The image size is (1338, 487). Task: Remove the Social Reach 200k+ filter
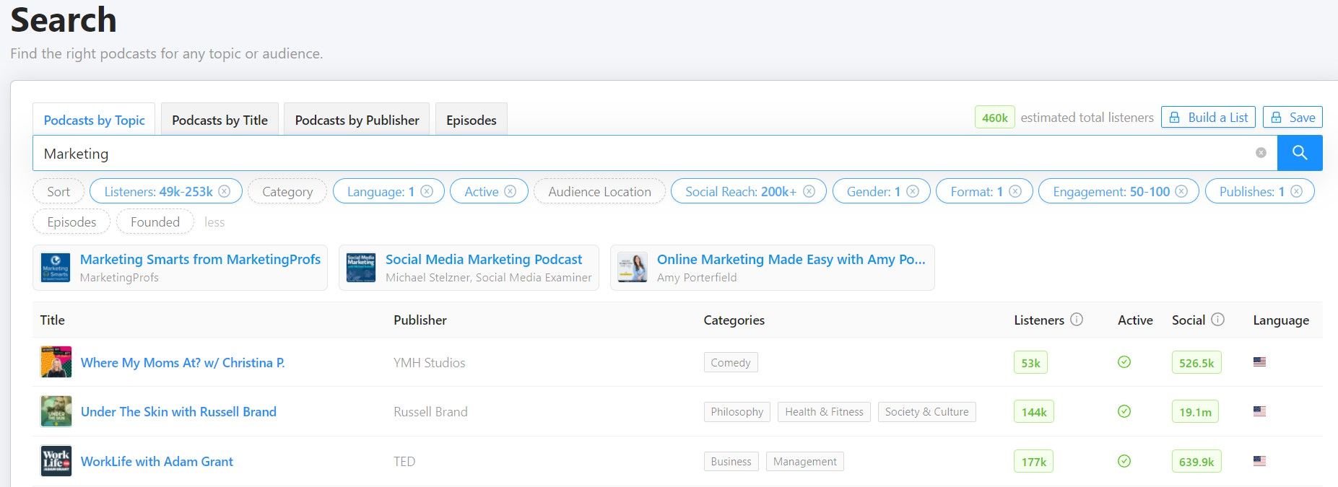click(x=809, y=191)
